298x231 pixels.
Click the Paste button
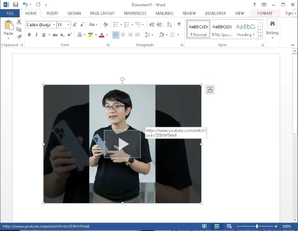click(8, 29)
